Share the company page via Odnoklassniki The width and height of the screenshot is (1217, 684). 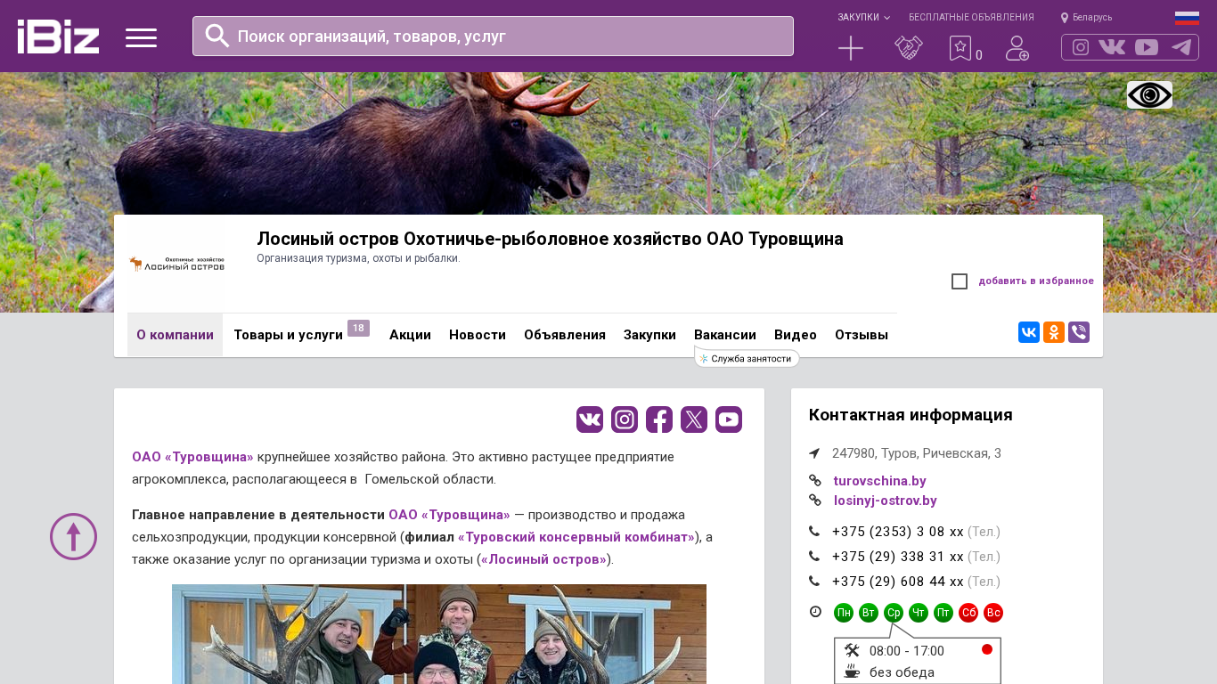pyautogui.click(x=1054, y=332)
